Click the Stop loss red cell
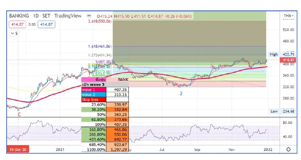This screenshot has height=160, width=301. click(94, 99)
